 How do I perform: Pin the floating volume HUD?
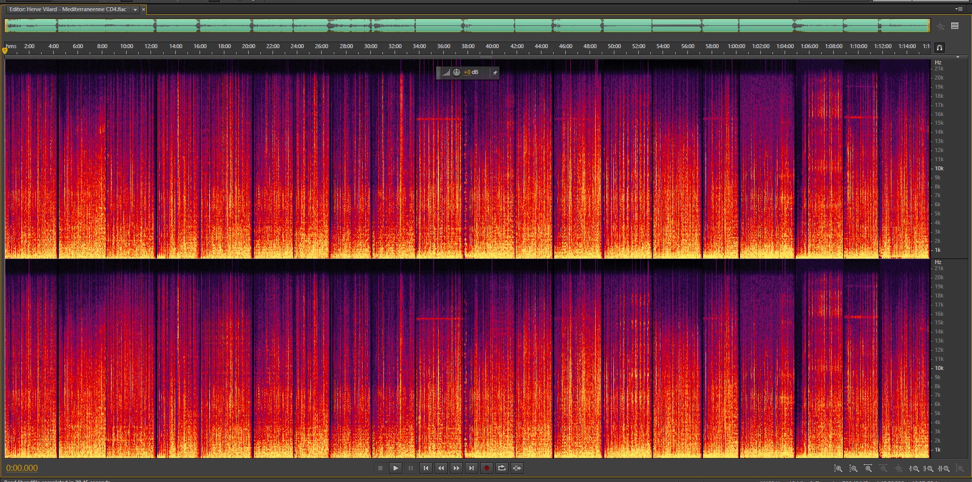tap(494, 72)
